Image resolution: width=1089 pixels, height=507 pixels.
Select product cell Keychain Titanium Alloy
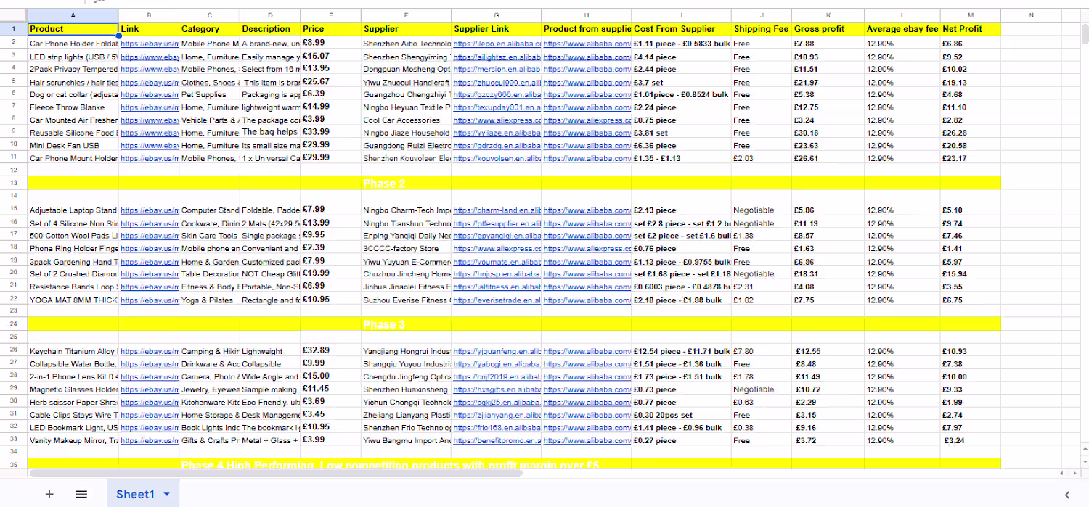[73, 351]
